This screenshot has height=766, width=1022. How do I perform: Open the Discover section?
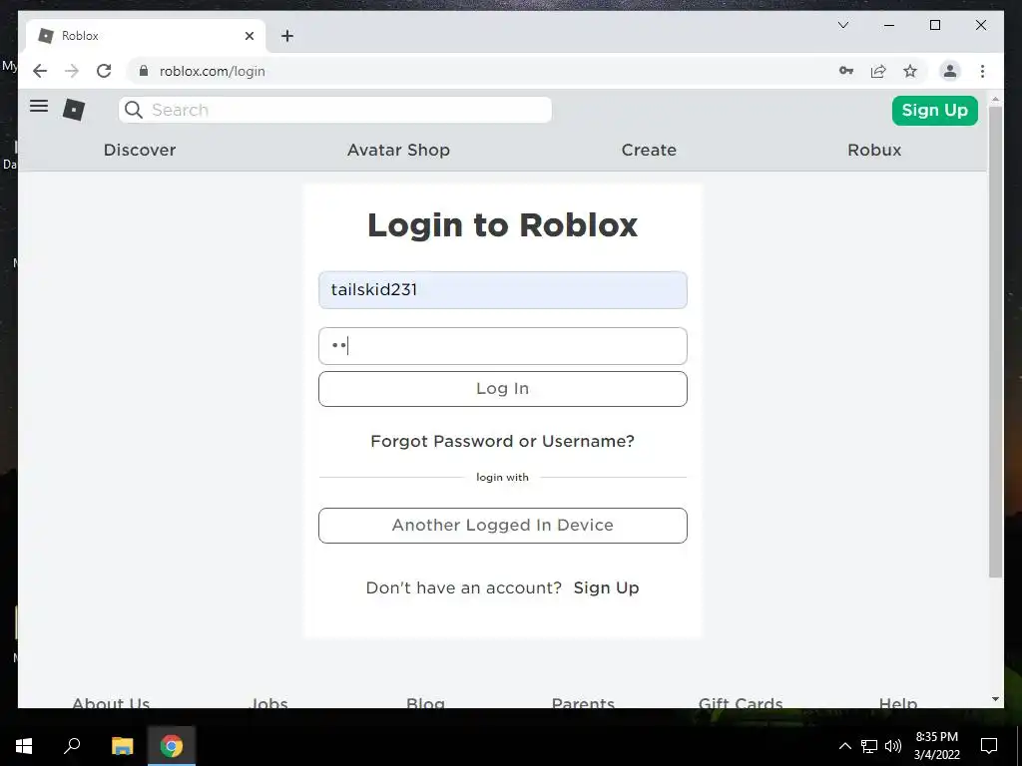pyautogui.click(x=140, y=150)
